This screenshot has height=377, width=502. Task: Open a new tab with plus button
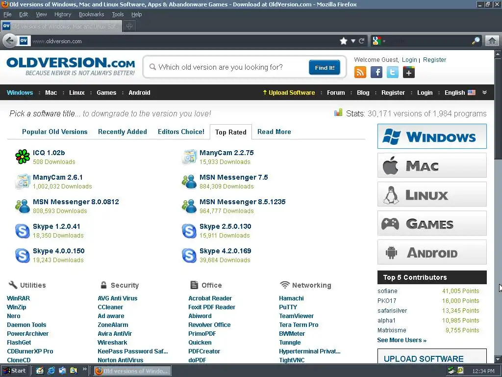(x=129, y=26)
